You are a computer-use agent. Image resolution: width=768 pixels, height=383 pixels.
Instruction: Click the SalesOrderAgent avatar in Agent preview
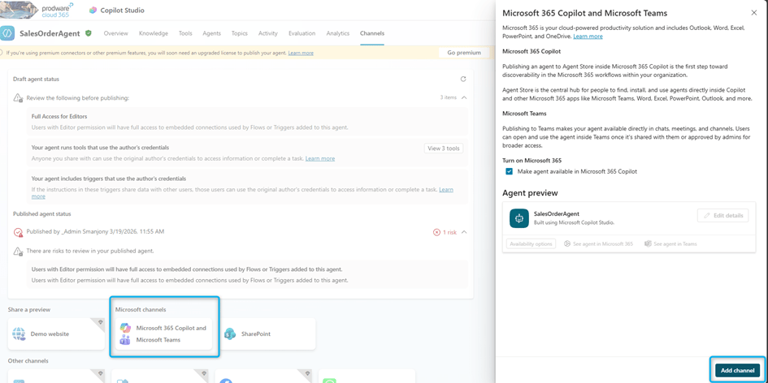(x=519, y=218)
